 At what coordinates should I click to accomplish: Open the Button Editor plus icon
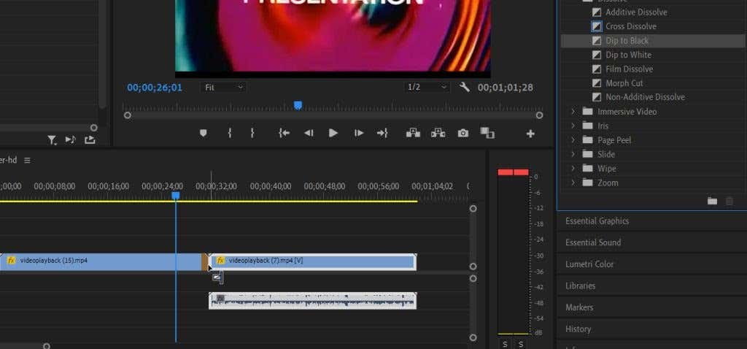pyautogui.click(x=530, y=134)
